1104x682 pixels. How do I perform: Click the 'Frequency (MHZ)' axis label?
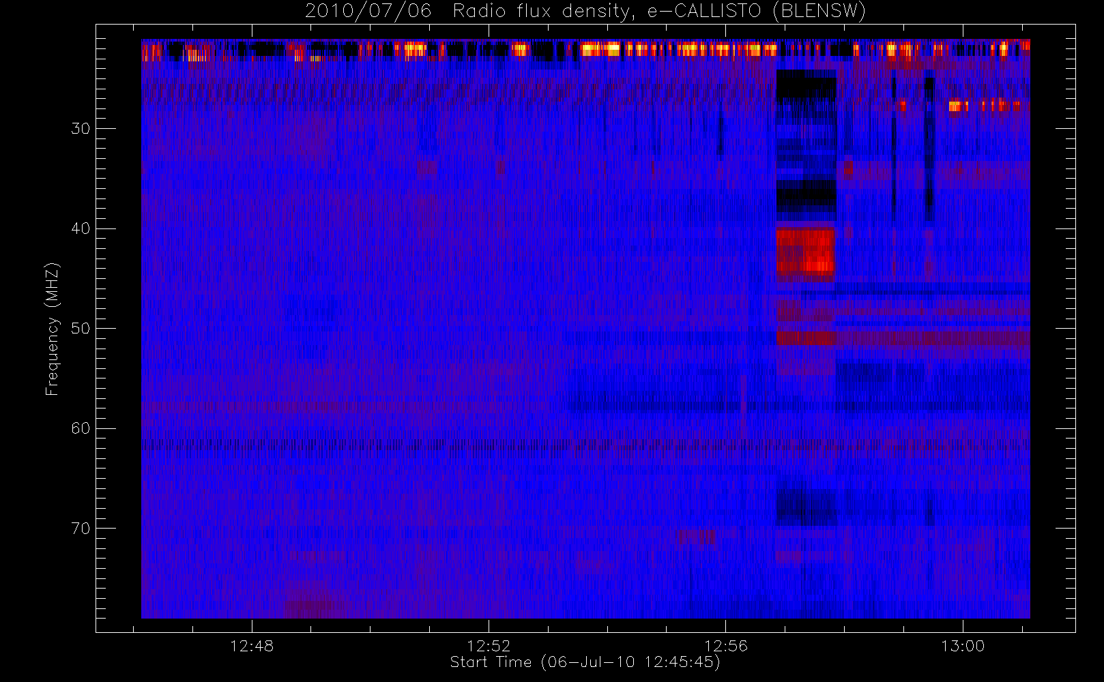(53, 329)
